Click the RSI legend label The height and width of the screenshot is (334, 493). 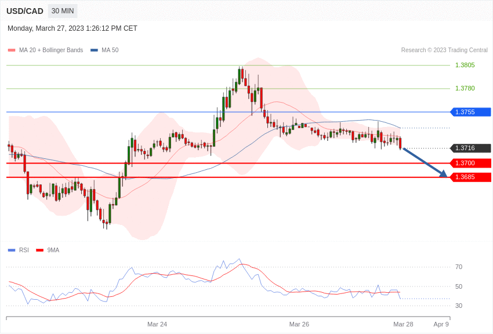click(x=24, y=251)
